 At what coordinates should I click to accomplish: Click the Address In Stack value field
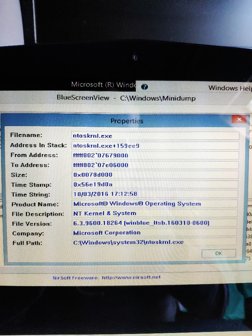(155, 146)
